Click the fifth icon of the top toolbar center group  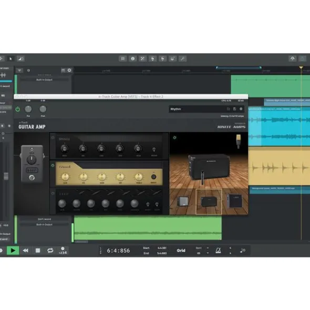162,59
